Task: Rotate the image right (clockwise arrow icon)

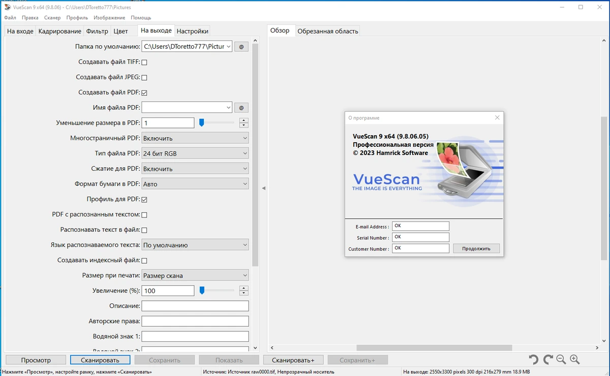Action: pos(547,360)
